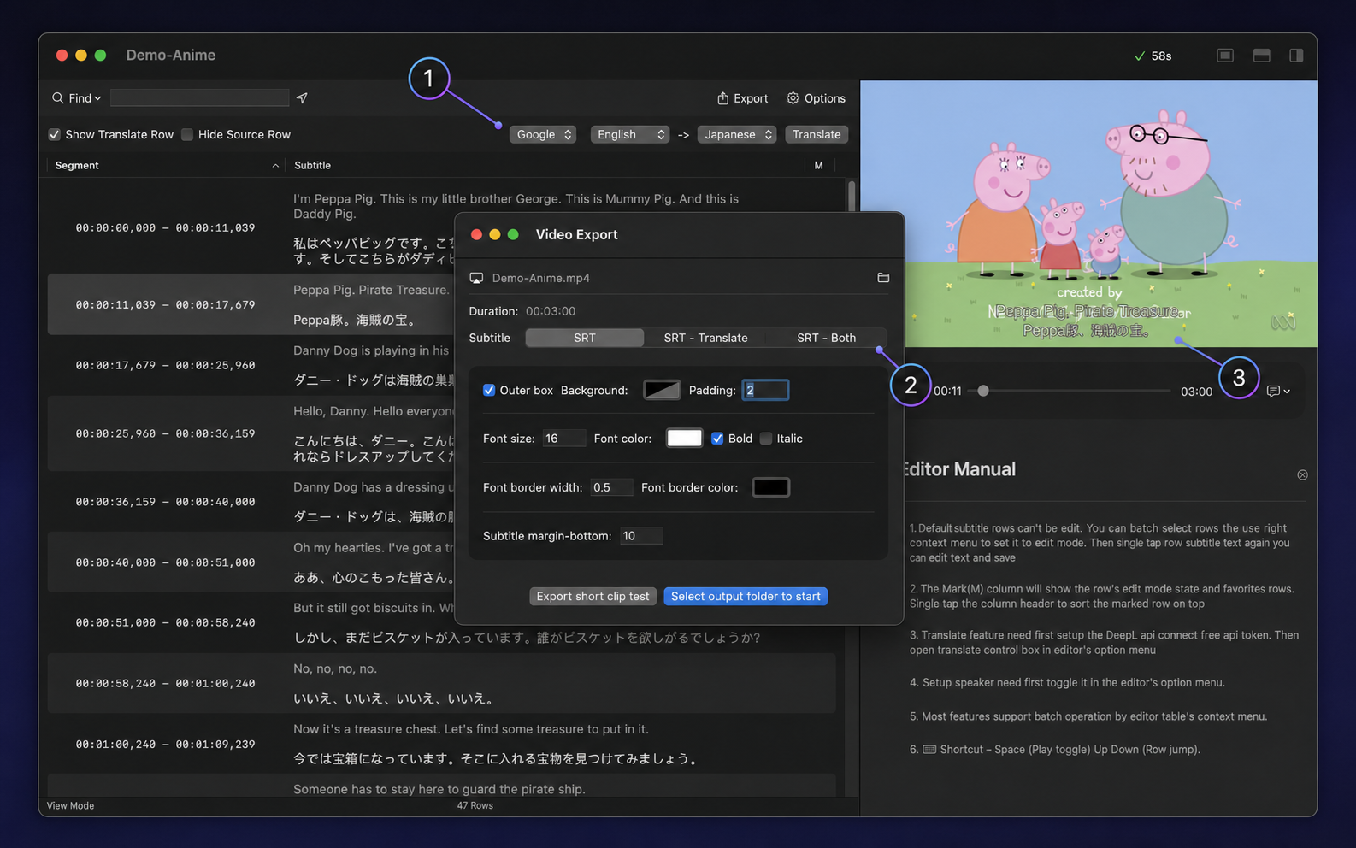
Task: Open Japanese target language dropdown
Action: click(x=737, y=135)
